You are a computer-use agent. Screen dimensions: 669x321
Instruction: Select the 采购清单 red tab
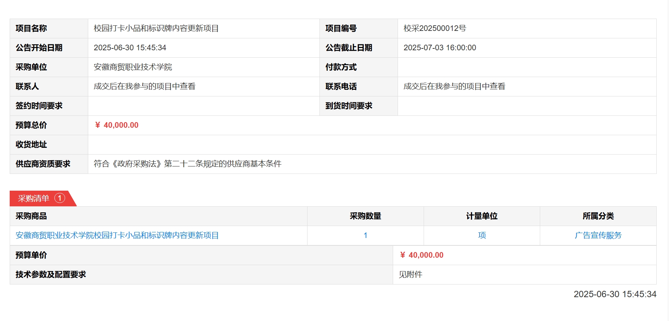pyautogui.click(x=34, y=198)
